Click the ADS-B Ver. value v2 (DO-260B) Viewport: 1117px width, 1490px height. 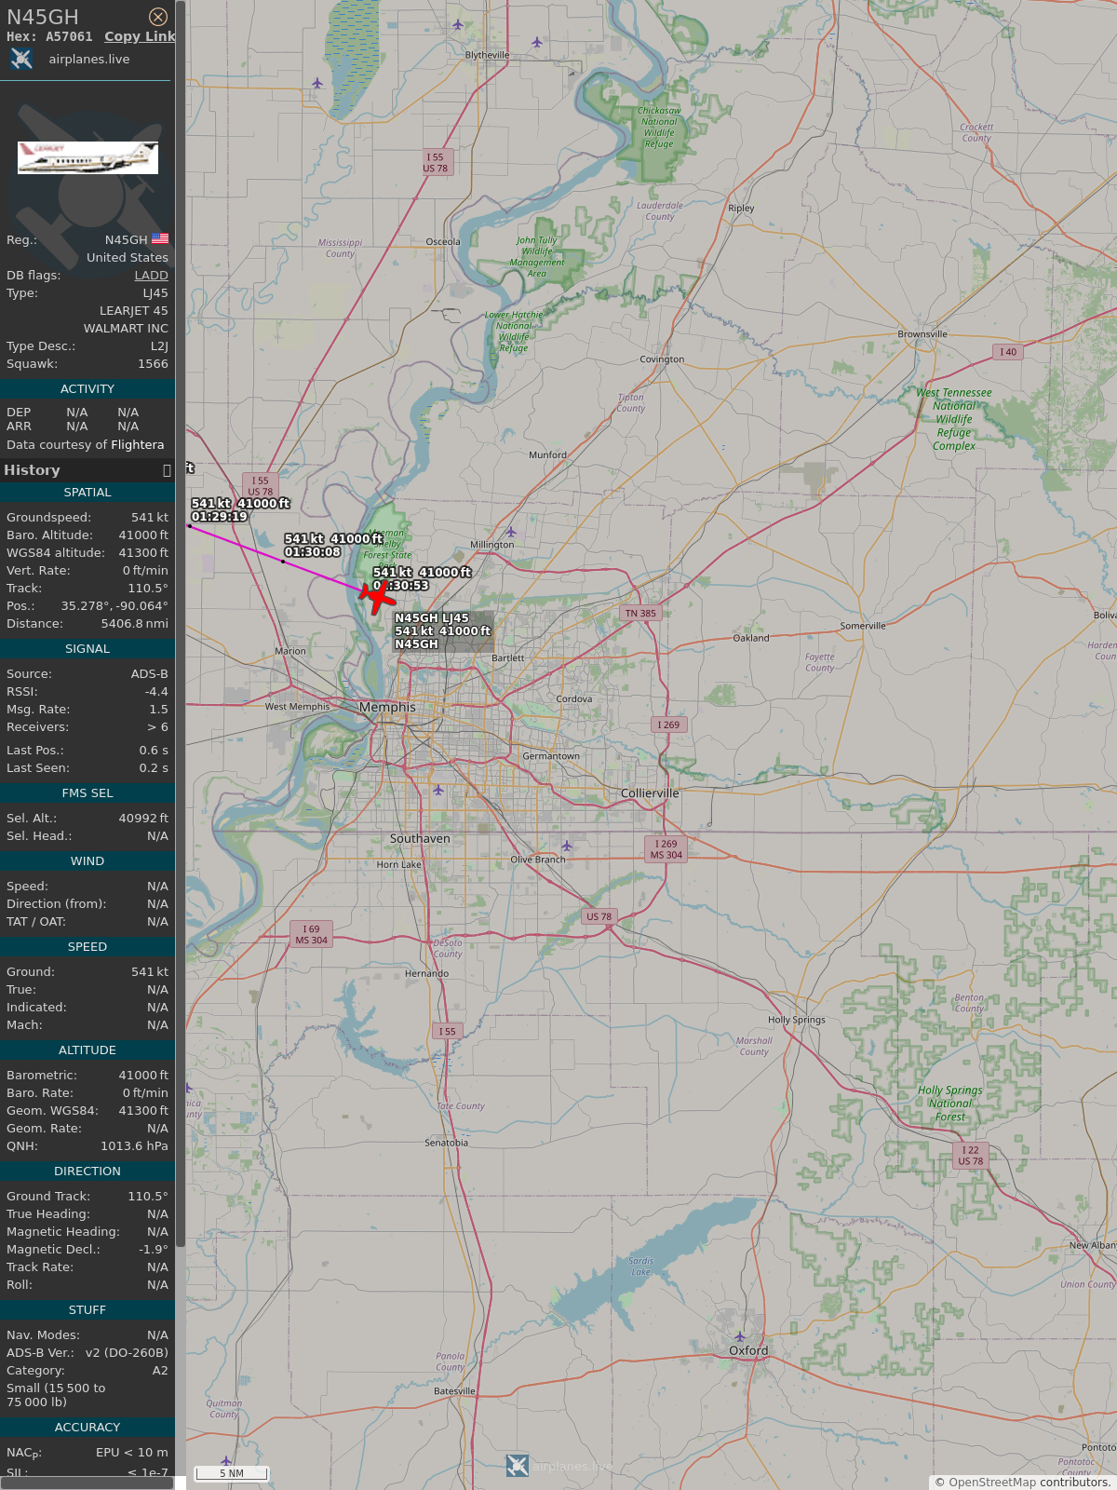pyautogui.click(x=127, y=1353)
